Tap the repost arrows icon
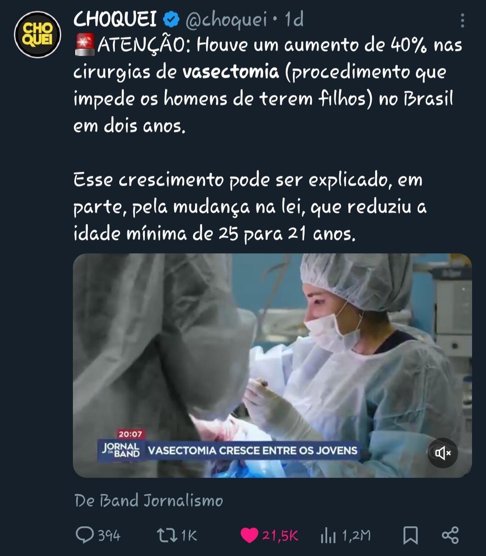 tap(166, 535)
